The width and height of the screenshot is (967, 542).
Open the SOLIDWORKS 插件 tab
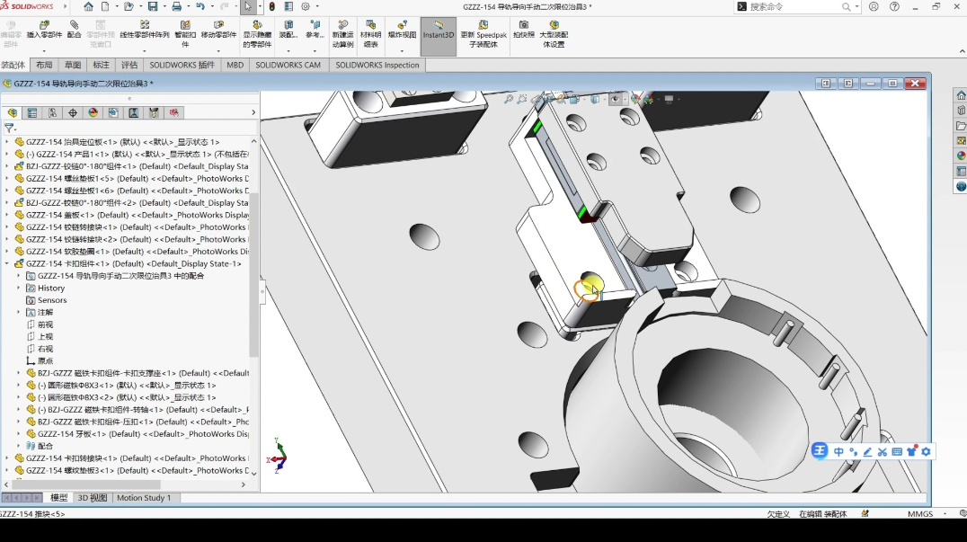click(182, 65)
